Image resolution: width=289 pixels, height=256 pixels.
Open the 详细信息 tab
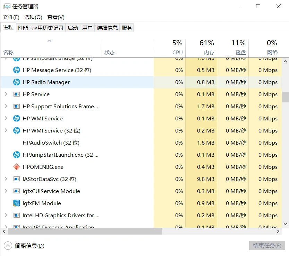tap(107, 28)
